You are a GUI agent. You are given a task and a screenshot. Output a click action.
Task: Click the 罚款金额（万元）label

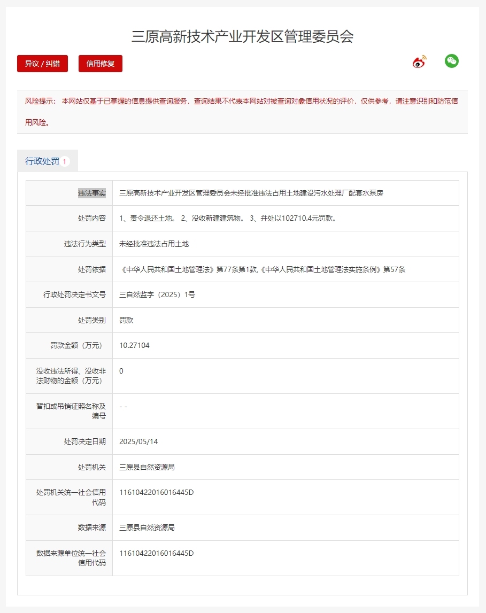coord(76,346)
